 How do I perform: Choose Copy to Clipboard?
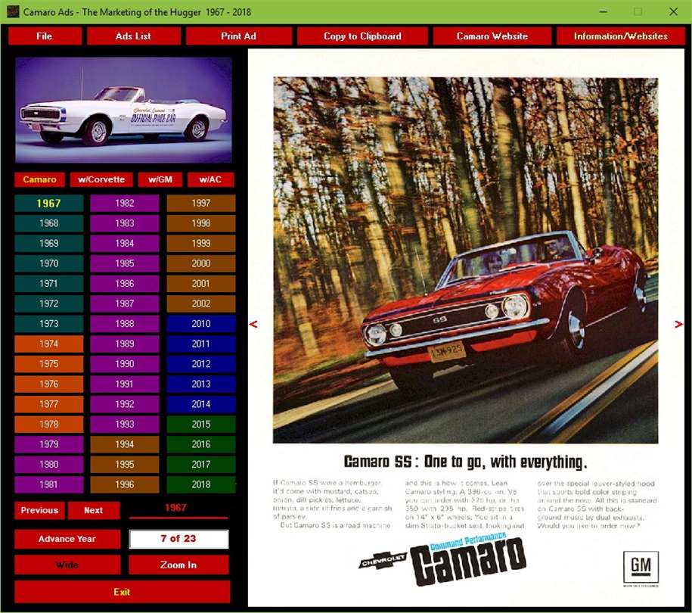[362, 36]
